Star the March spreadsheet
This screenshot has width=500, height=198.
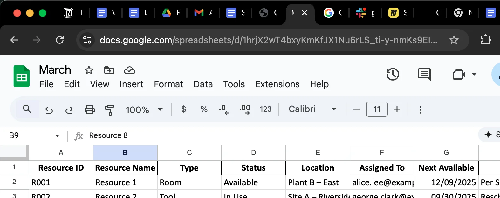[89, 70]
